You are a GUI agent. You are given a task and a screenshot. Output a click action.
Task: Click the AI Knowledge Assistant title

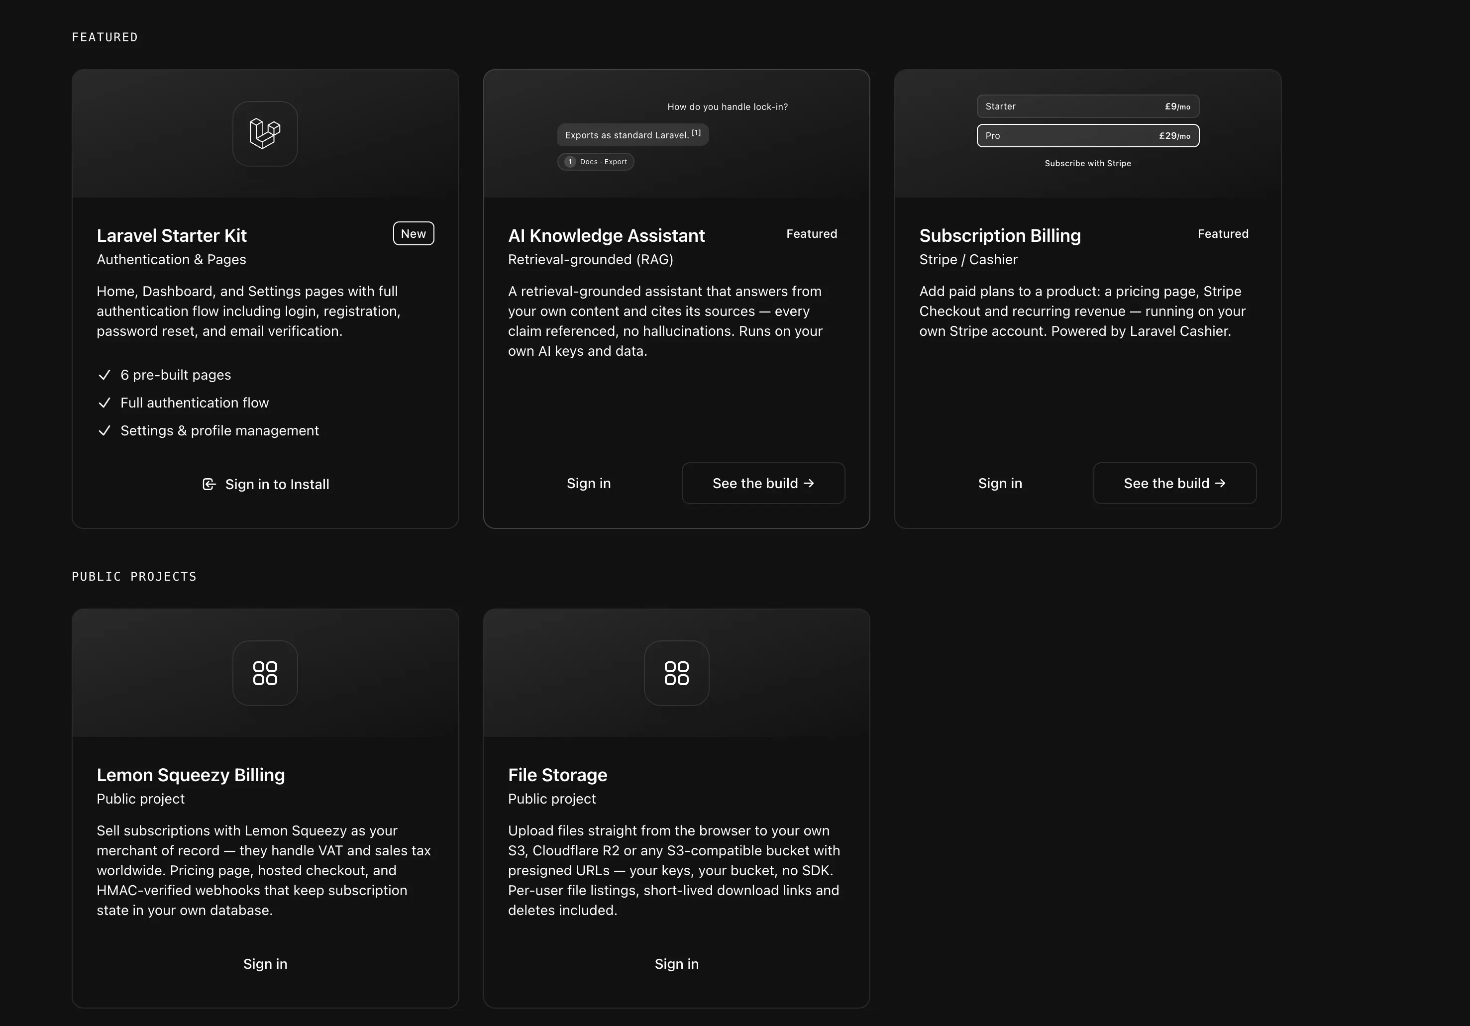pyautogui.click(x=606, y=235)
